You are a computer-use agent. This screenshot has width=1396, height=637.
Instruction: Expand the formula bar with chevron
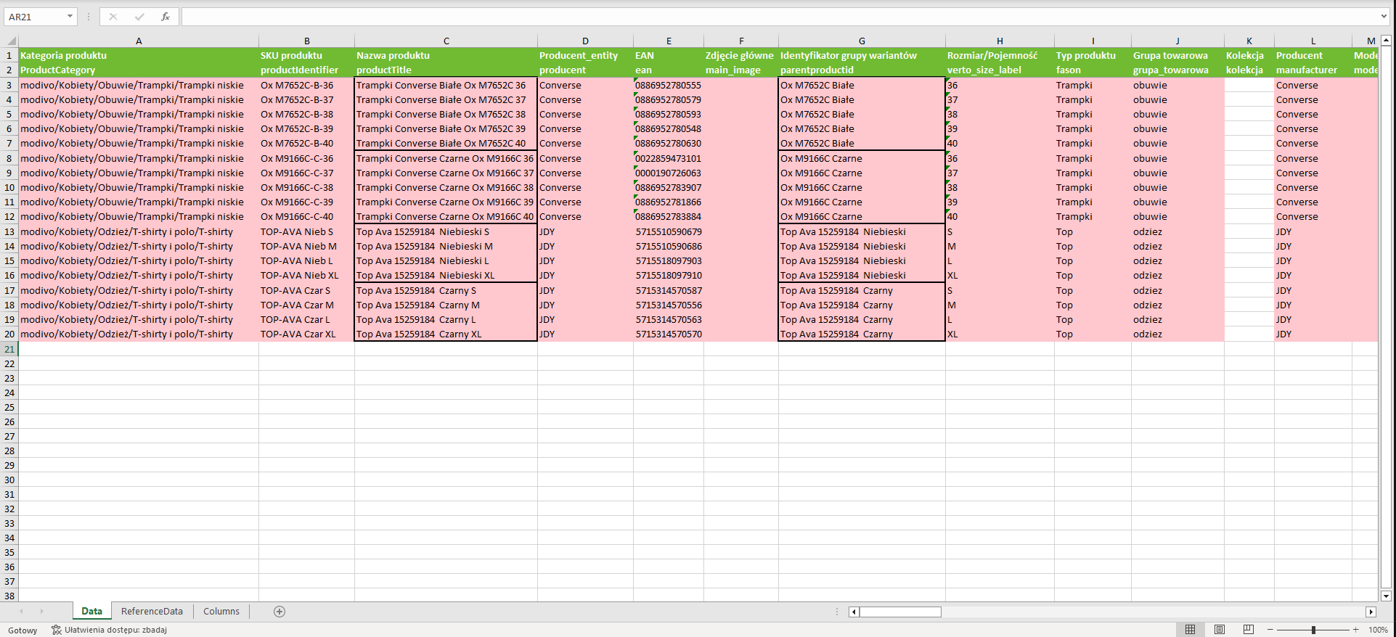click(1384, 16)
